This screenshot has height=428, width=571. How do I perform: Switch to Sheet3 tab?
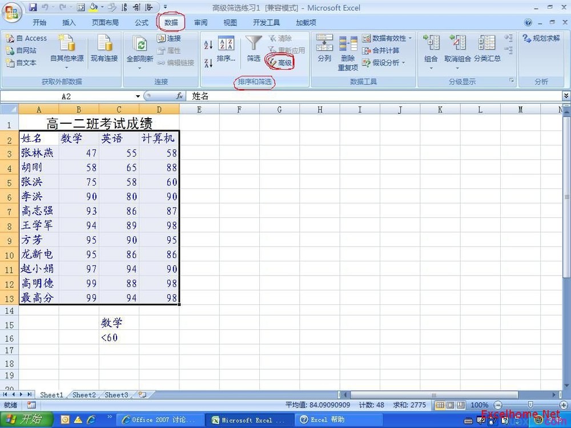(x=116, y=395)
